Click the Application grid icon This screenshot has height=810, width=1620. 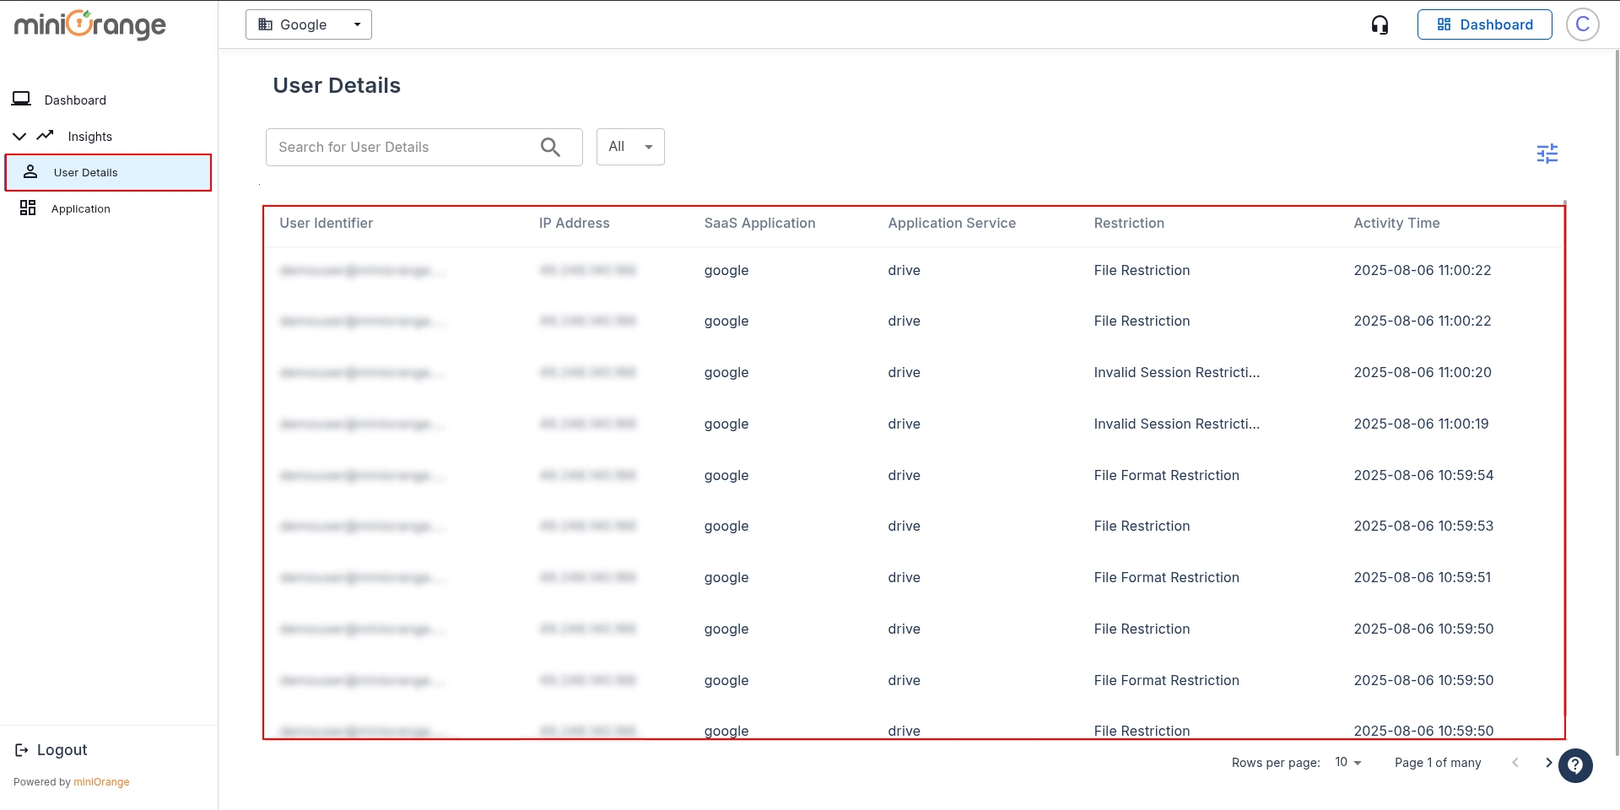pos(28,208)
